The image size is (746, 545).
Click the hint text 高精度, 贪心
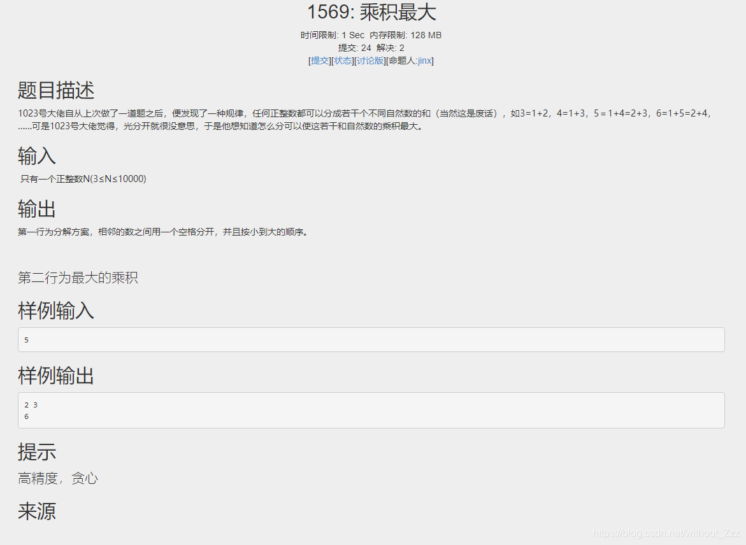58,478
